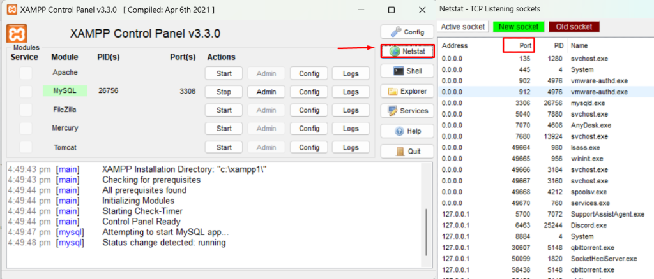
Task: Open the Help button
Action: (407, 131)
